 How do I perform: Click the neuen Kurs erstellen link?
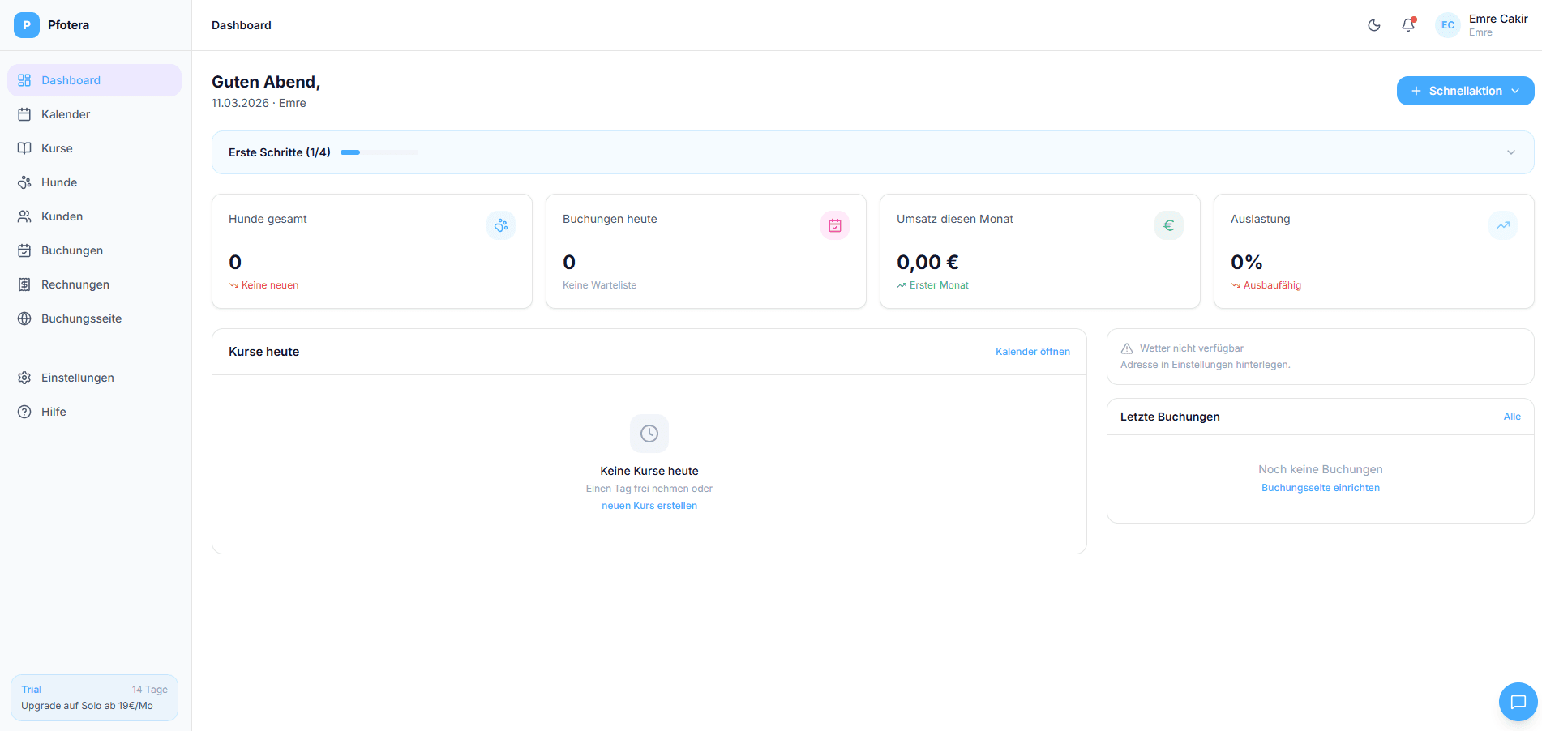point(649,505)
